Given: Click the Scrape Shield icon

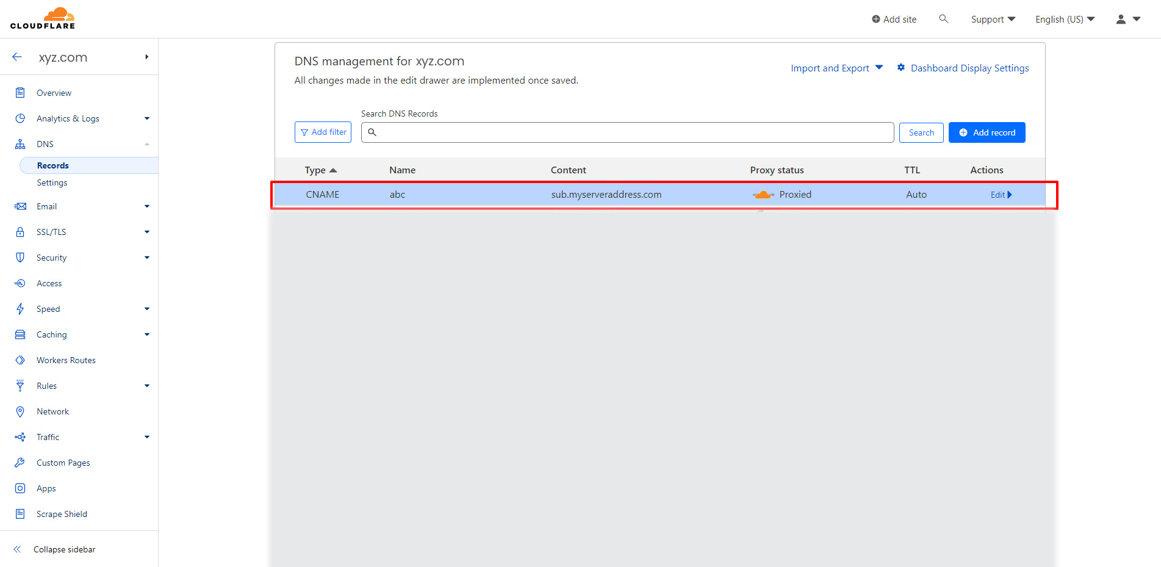Looking at the screenshot, I should (20, 514).
